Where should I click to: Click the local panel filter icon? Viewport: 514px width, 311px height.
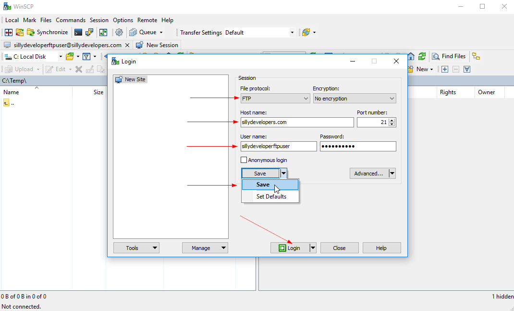click(86, 57)
